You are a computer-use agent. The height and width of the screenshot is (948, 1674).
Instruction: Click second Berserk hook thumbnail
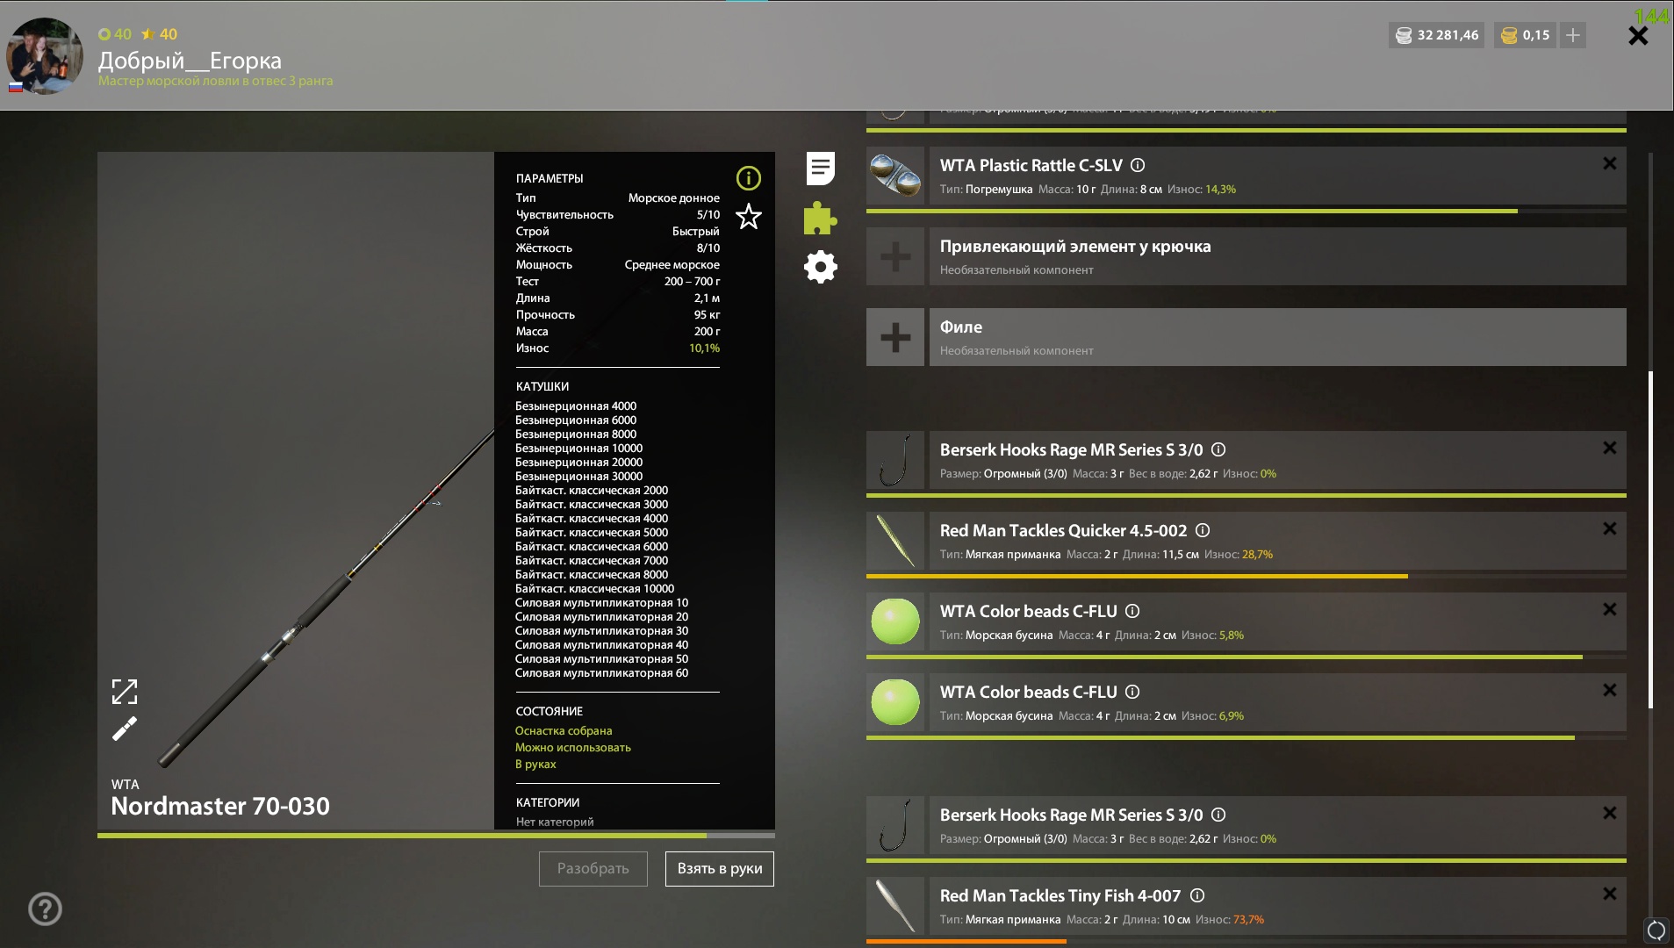[895, 825]
